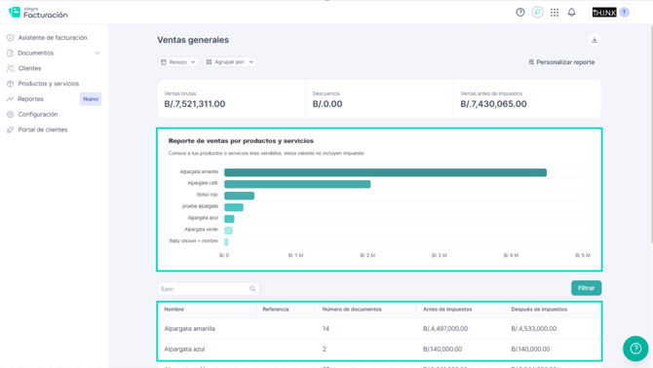Expand the Documentos menu chevron

[97, 54]
